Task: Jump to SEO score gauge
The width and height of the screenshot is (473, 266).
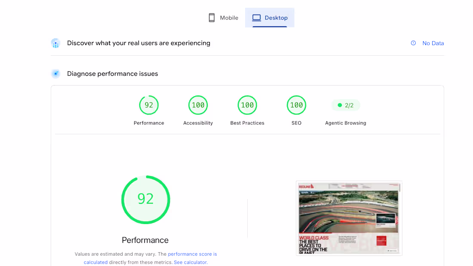Action: 296,105
